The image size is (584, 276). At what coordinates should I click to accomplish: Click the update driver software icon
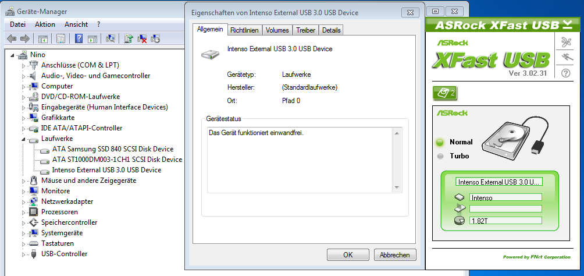tap(129, 38)
